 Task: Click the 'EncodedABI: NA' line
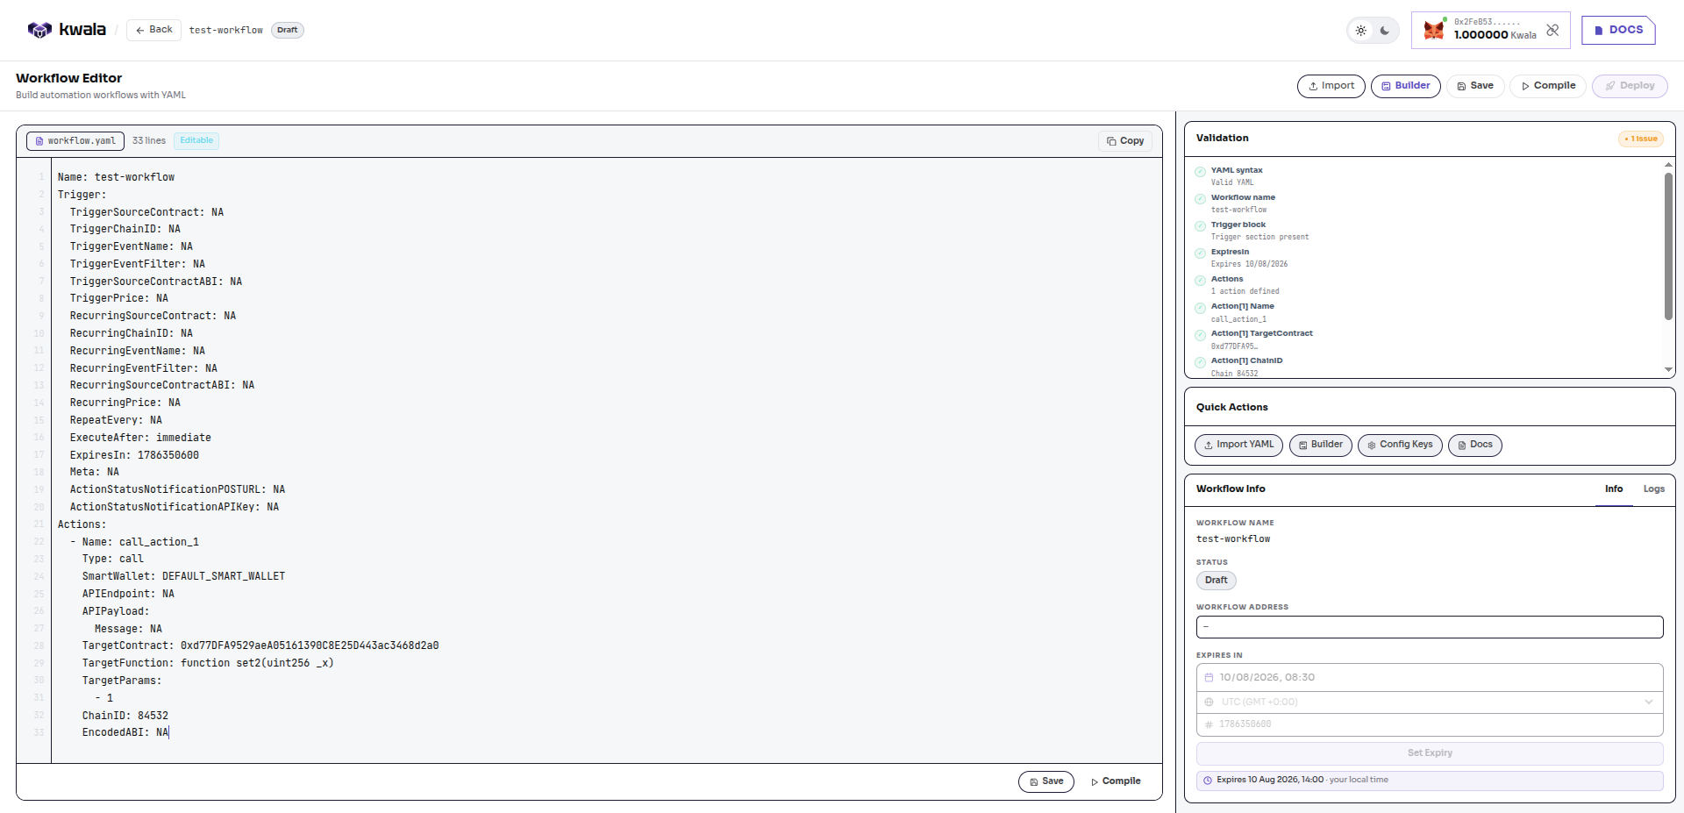[125, 733]
